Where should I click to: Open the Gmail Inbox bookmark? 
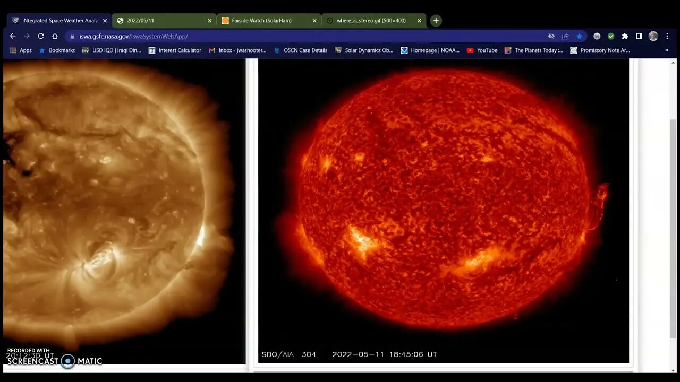(237, 50)
